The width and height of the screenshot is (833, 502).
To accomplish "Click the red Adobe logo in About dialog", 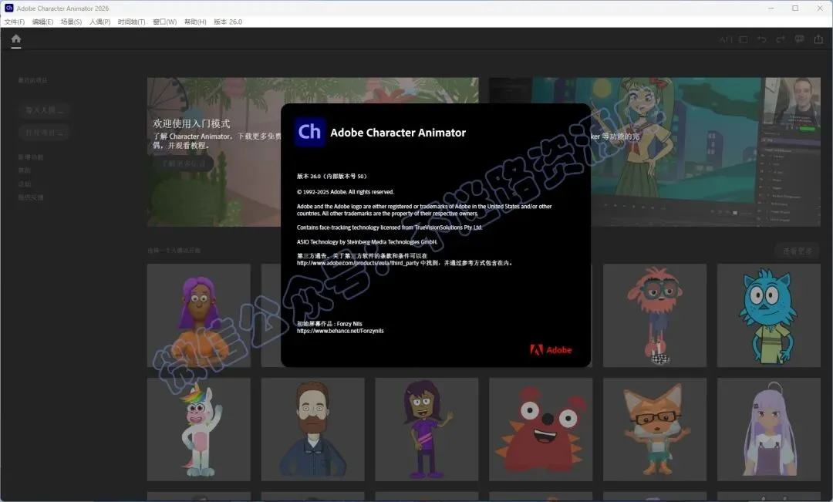I will tap(551, 349).
